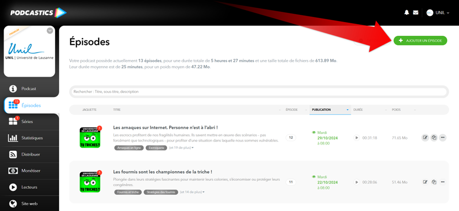Play the 00:31:18 episode audio
Viewport: 459px width, 211px height.
pyautogui.click(x=357, y=138)
